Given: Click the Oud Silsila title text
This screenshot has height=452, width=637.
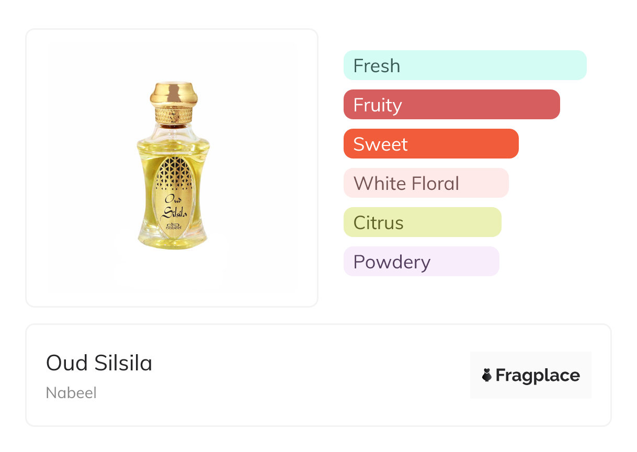Looking at the screenshot, I should point(99,363).
